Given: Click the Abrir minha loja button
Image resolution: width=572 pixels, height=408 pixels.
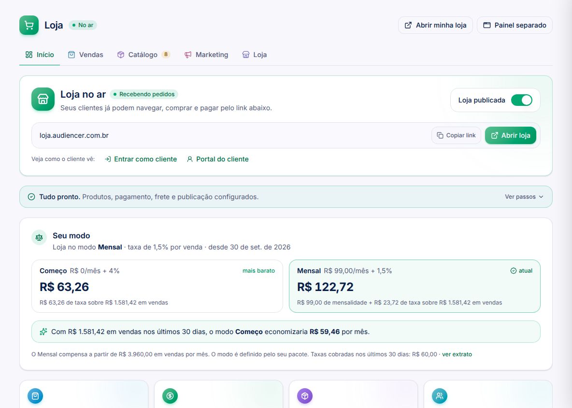Looking at the screenshot, I should point(436,25).
